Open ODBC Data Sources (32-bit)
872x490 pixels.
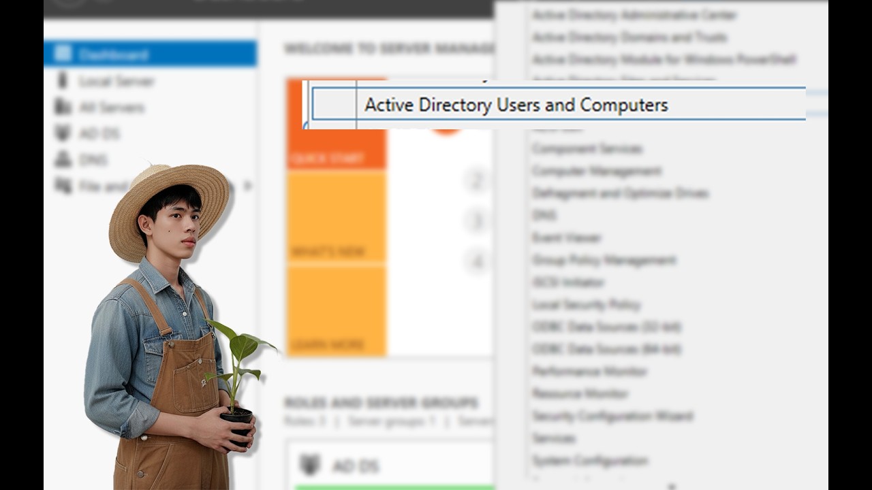pos(606,327)
